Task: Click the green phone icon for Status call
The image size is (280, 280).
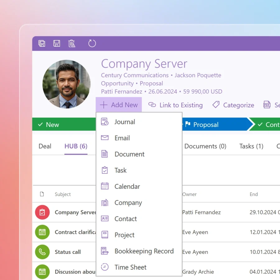Action: click(42, 252)
